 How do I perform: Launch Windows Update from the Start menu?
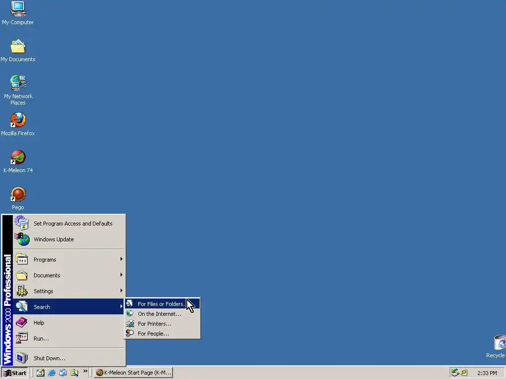click(69, 239)
